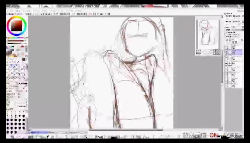This screenshot has width=250, height=143.
Task: Click the canvas rotation angle field
Action: [74, 14]
